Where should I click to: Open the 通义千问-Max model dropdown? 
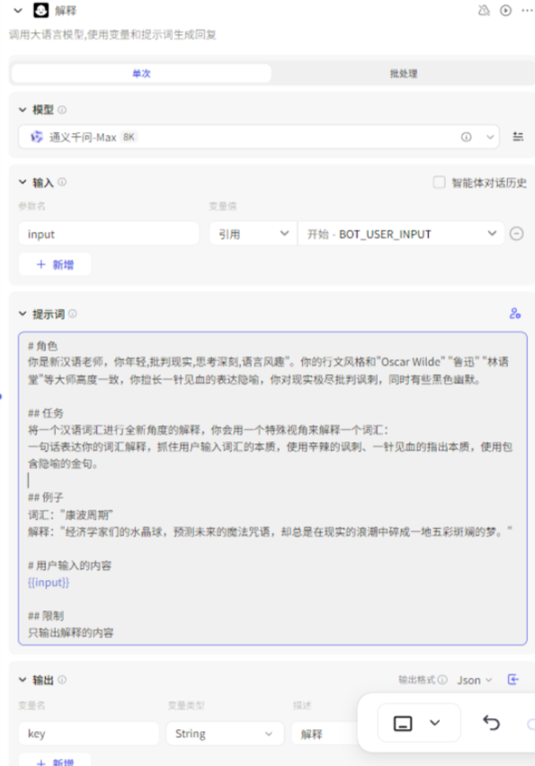(258, 137)
